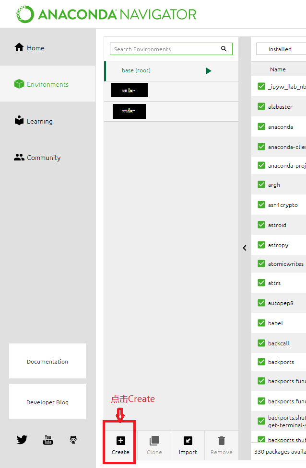Toggle the anaconda-client package checkbox
Screen dimensions: 306x468
pyautogui.click(x=261, y=147)
